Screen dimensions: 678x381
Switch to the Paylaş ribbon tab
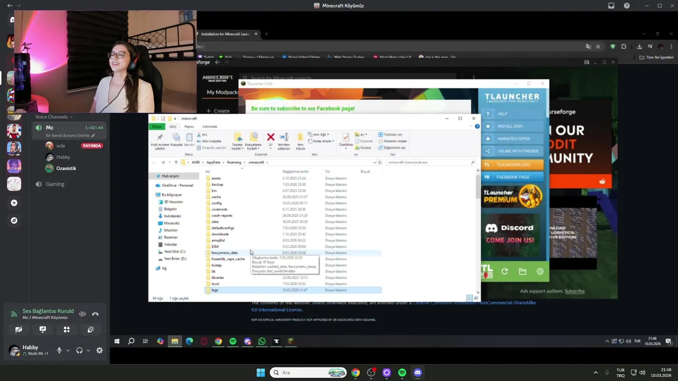coord(189,126)
